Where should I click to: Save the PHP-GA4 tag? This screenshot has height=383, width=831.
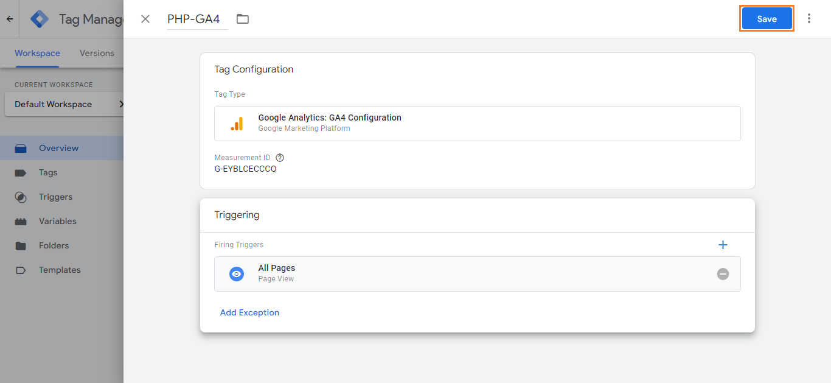tap(767, 18)
